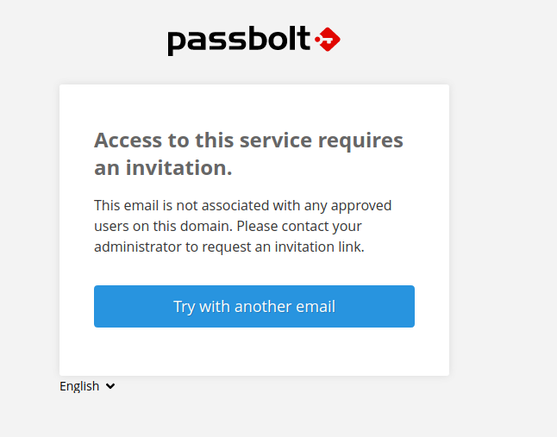Click the red passbolt key icon
Screen dimensions: 557x437
[328, 39]
